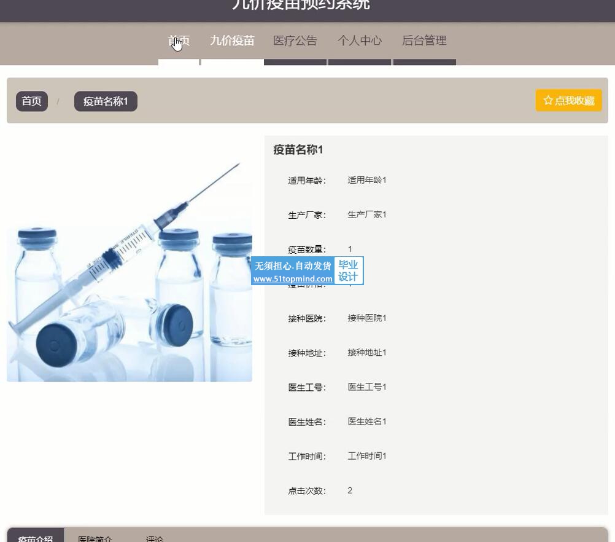Open 个人中心 from the top navigation
Screen dimensions: 615x542
click(360, 41)
